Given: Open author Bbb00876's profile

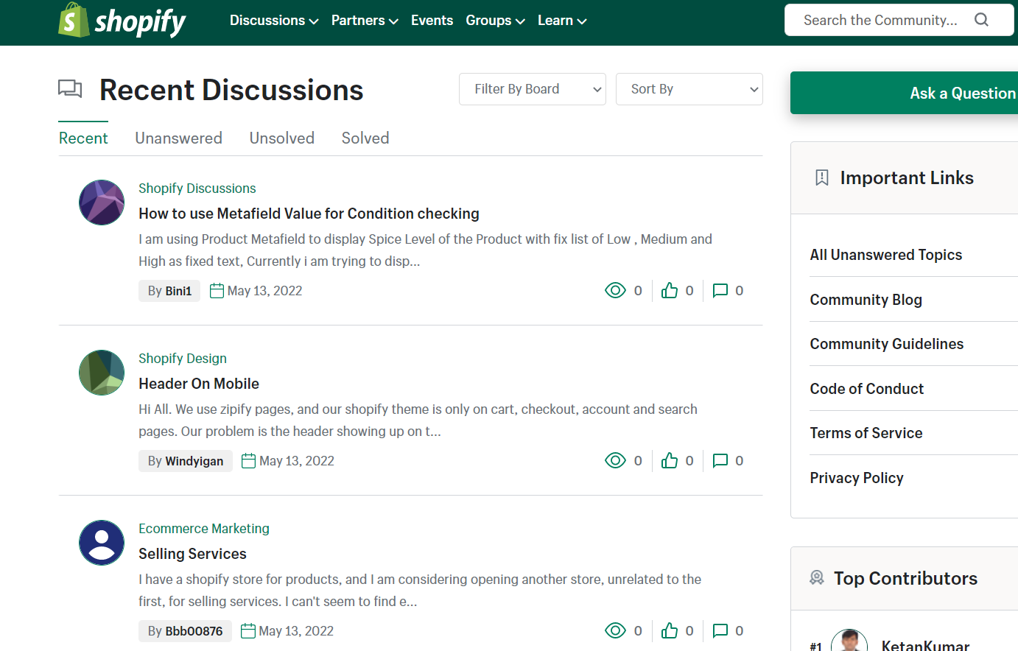Looking at the screenshot, I should [194, 631].
